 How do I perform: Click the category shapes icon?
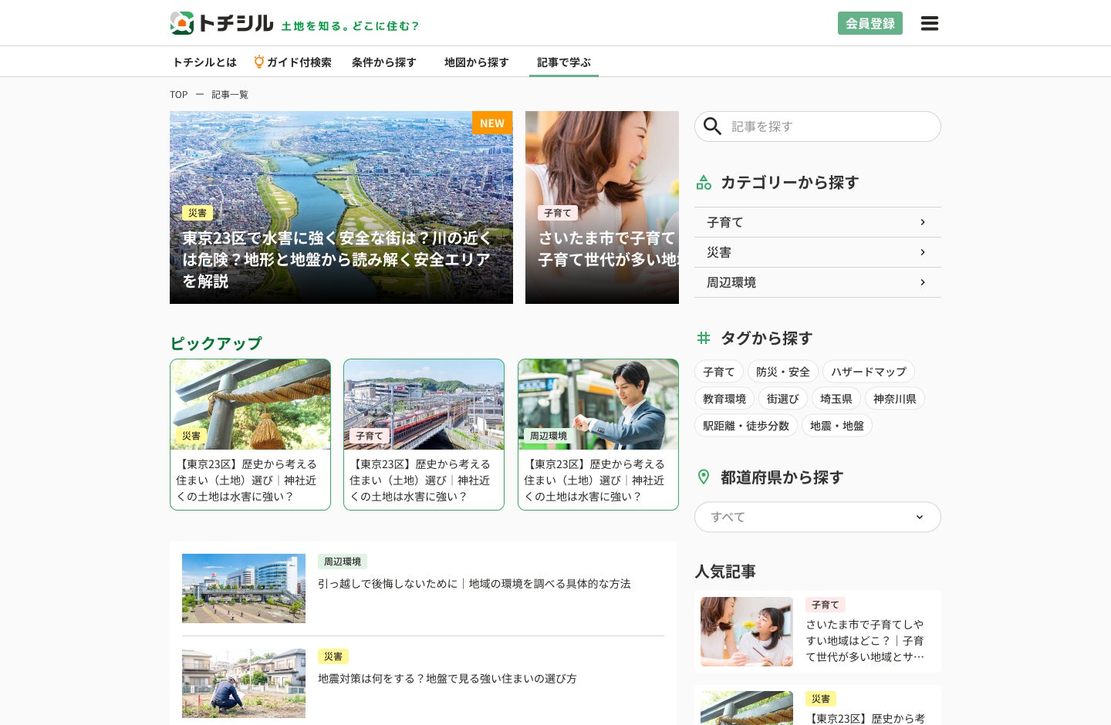[x=704, y=183]
